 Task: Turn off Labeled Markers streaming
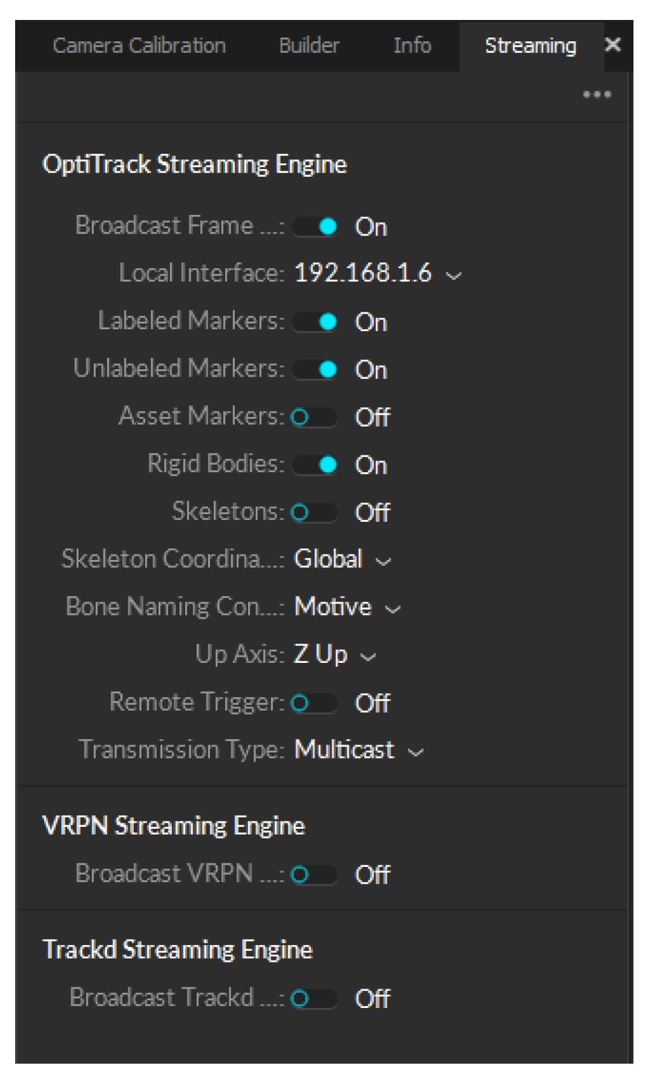coord(315,322)
